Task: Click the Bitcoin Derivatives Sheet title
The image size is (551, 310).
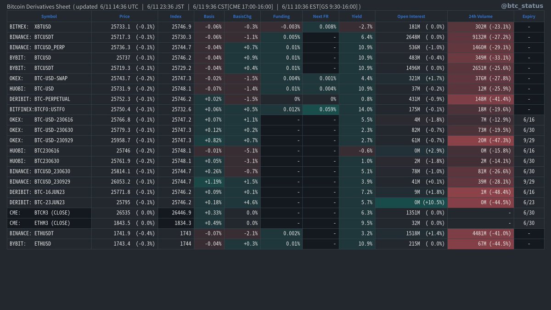Action: click(x=39, y=6)
